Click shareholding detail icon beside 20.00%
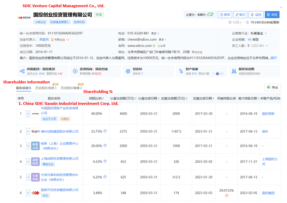Viewport: 287px width, 203px height. tap(105, 146)
